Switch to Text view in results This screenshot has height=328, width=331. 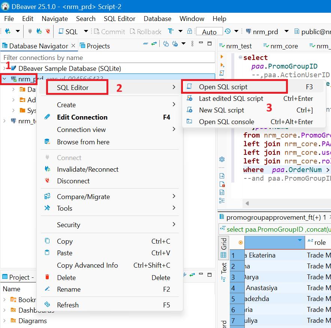coord(223,272)
